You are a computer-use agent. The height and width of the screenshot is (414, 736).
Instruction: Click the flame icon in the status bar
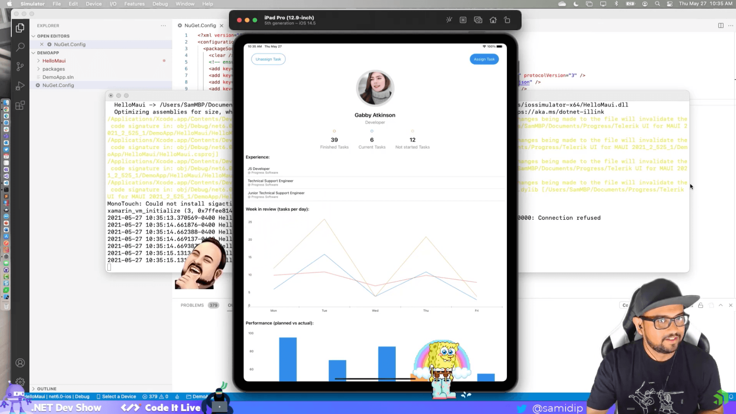177,396
